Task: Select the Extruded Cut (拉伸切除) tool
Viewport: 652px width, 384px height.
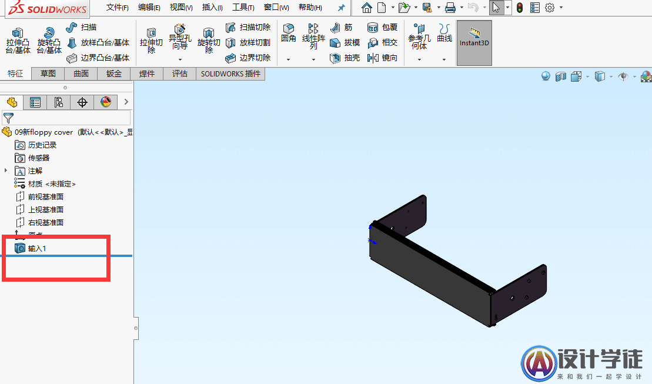Action: (x=151, y=41)
